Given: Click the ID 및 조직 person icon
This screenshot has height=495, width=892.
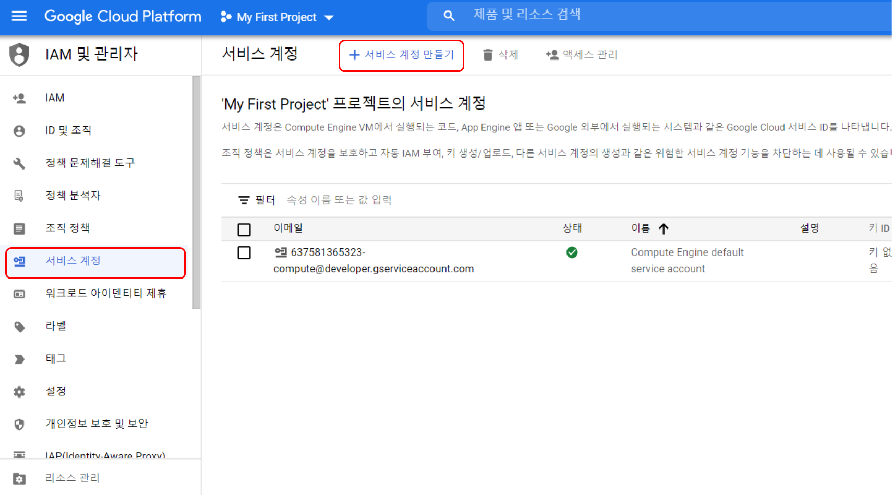Looking at the screenshot, I should click(x=19, y=131).
